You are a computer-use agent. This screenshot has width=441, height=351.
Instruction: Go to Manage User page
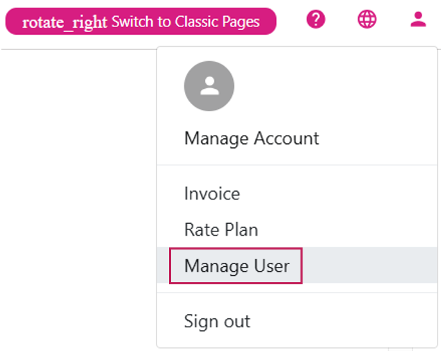[236, 266]
